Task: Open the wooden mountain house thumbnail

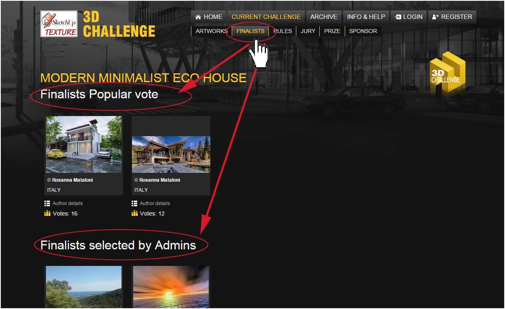Action: pos(171,154)
